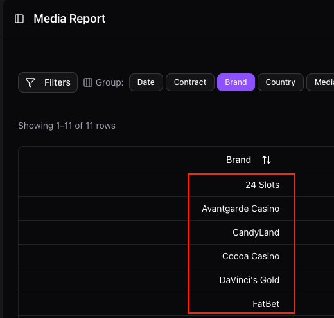Click the Showing 1-11 rows text
Image resolution: width=334 pixels, height=318 pixels.
67,126
